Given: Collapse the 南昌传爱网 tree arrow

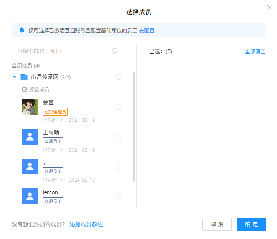Looking at the screenshot, I should (14, 77).
